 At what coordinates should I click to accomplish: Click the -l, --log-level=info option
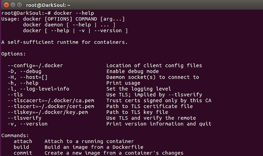tap(38, 89)
